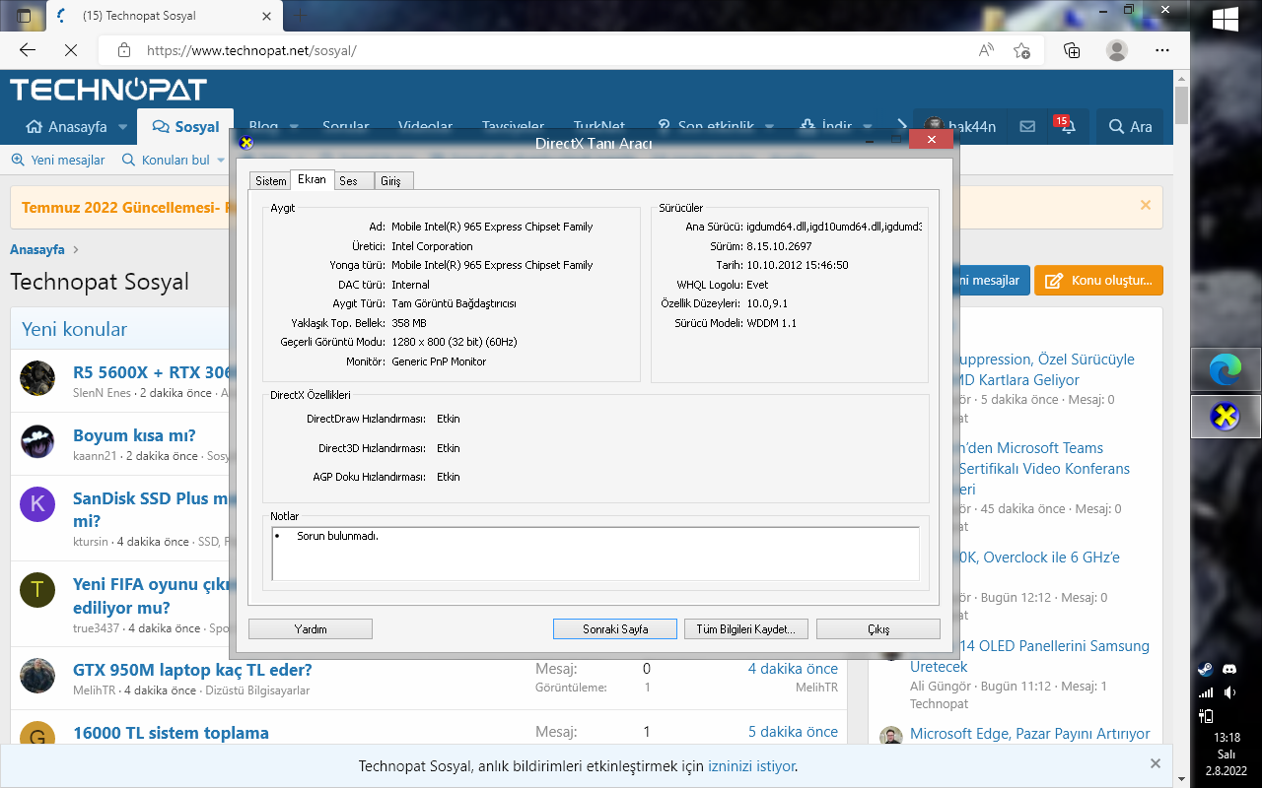Open the Ara search box
Image resolution: width=1262 pixels, height=788 pixels.
click(x=1130, y=126)
